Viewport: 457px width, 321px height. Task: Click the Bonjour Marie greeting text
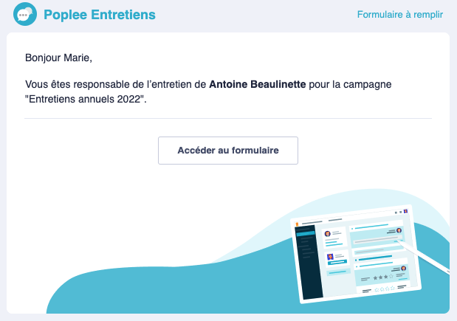(58, 58)
